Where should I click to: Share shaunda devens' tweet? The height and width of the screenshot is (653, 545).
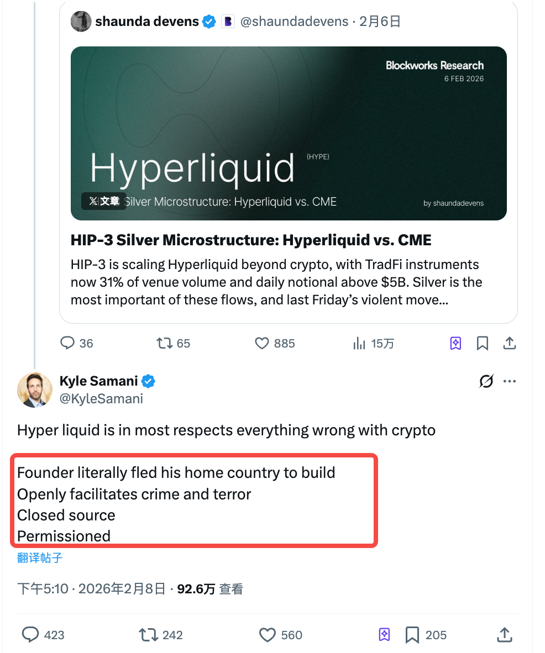pos(510,343)
